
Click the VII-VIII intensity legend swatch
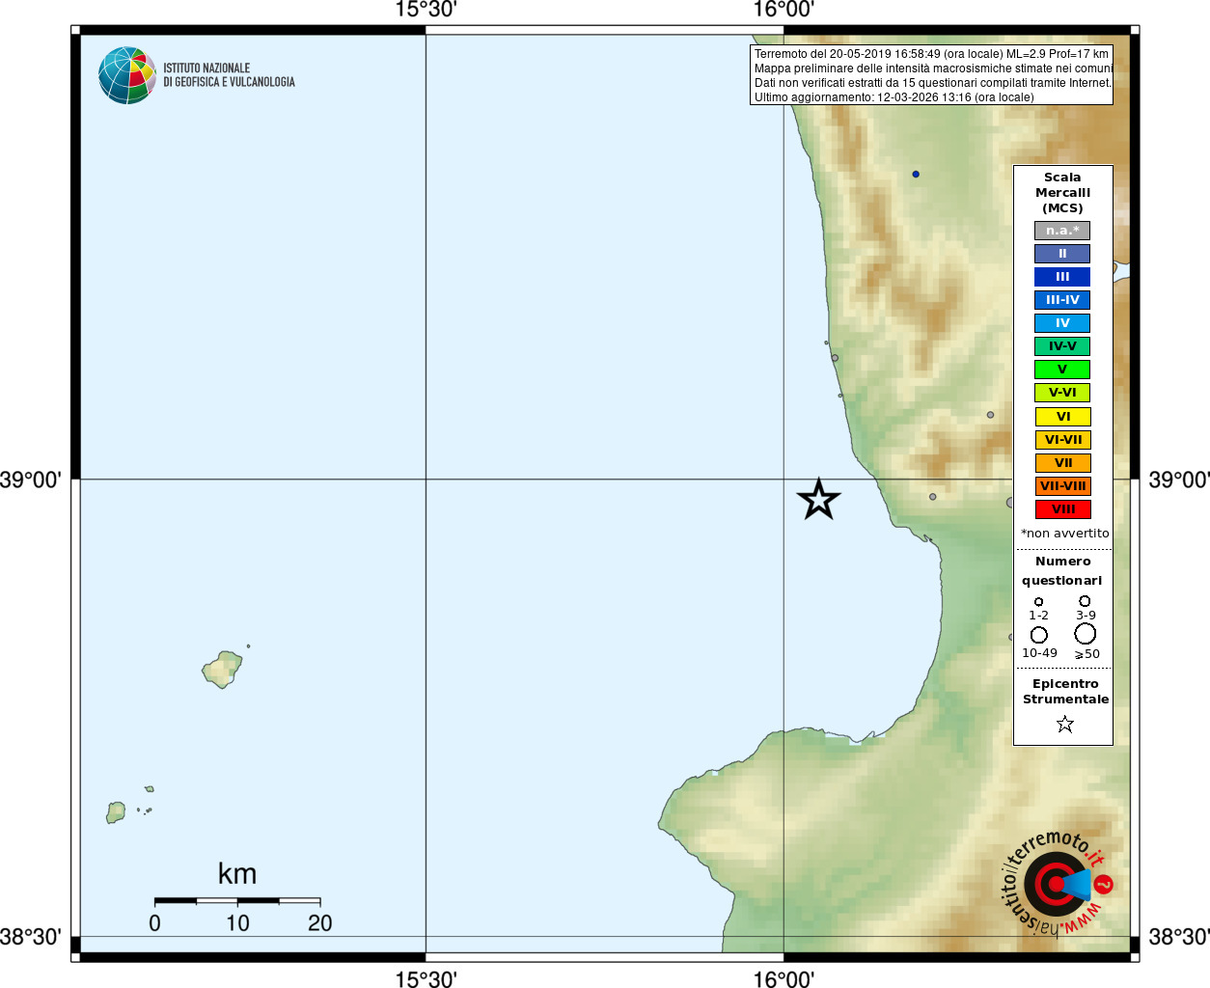pyautogui.click(x=1062, y=486)
